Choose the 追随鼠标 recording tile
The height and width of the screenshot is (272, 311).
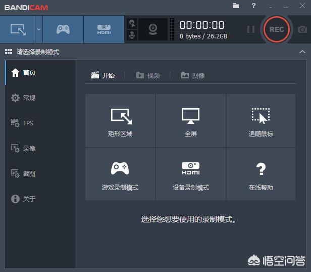(x=261, y=121)
